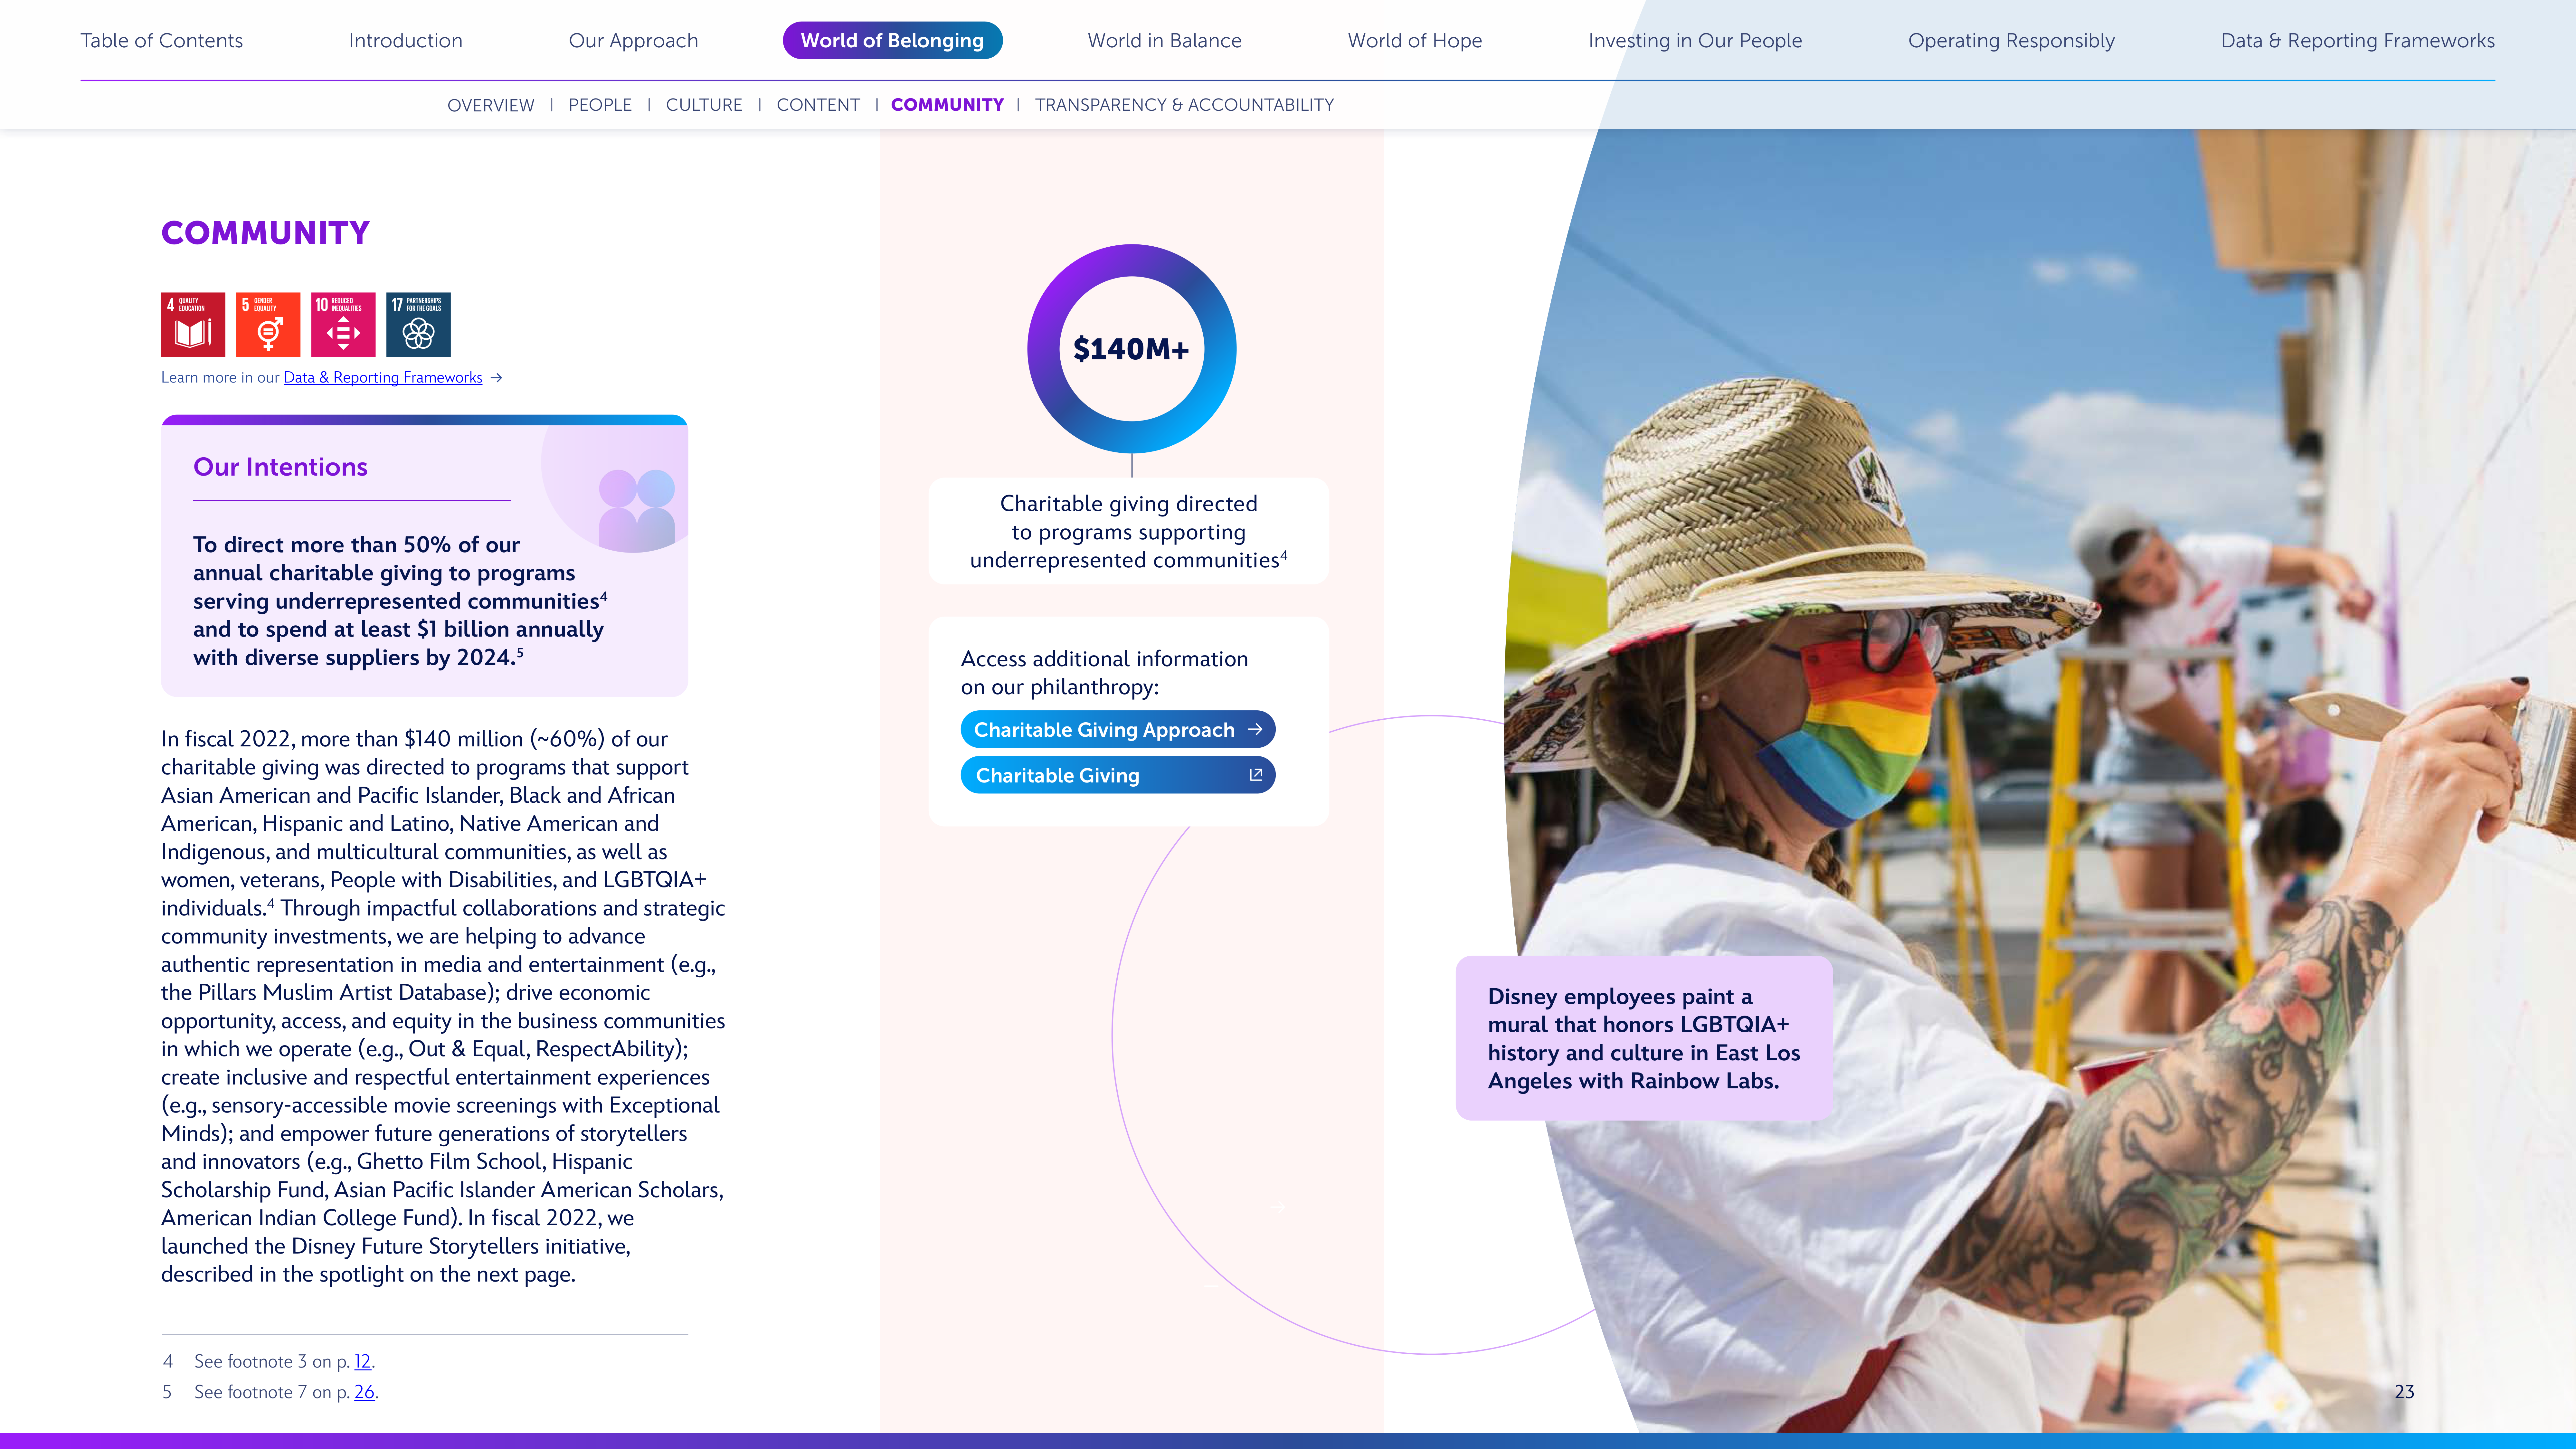2576x1449 pixels.
Task: Click the 'In fiscal 2022' body paragraph
Action: click(x=443, y=1007)
